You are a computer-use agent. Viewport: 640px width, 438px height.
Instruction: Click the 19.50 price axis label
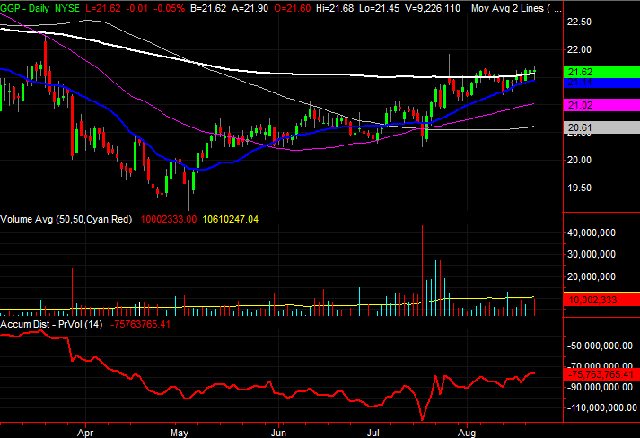coord(579,188)
